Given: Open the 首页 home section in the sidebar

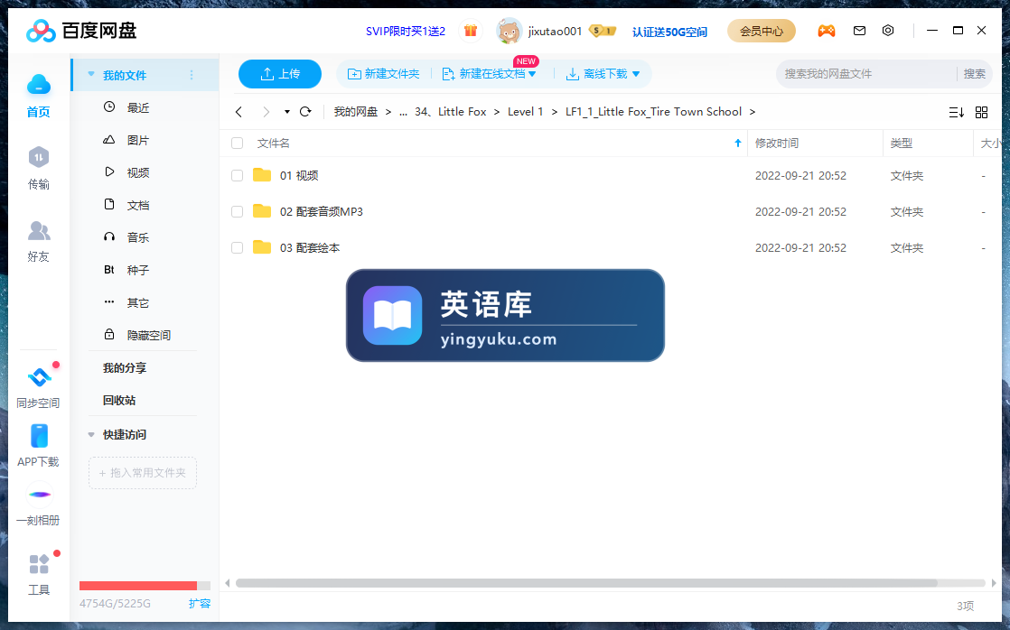Looking at the screenshot, I should pos(39,96).
